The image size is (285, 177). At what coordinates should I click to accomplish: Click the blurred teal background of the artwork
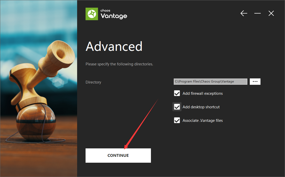pyautogui.click(x=20, y=31)
